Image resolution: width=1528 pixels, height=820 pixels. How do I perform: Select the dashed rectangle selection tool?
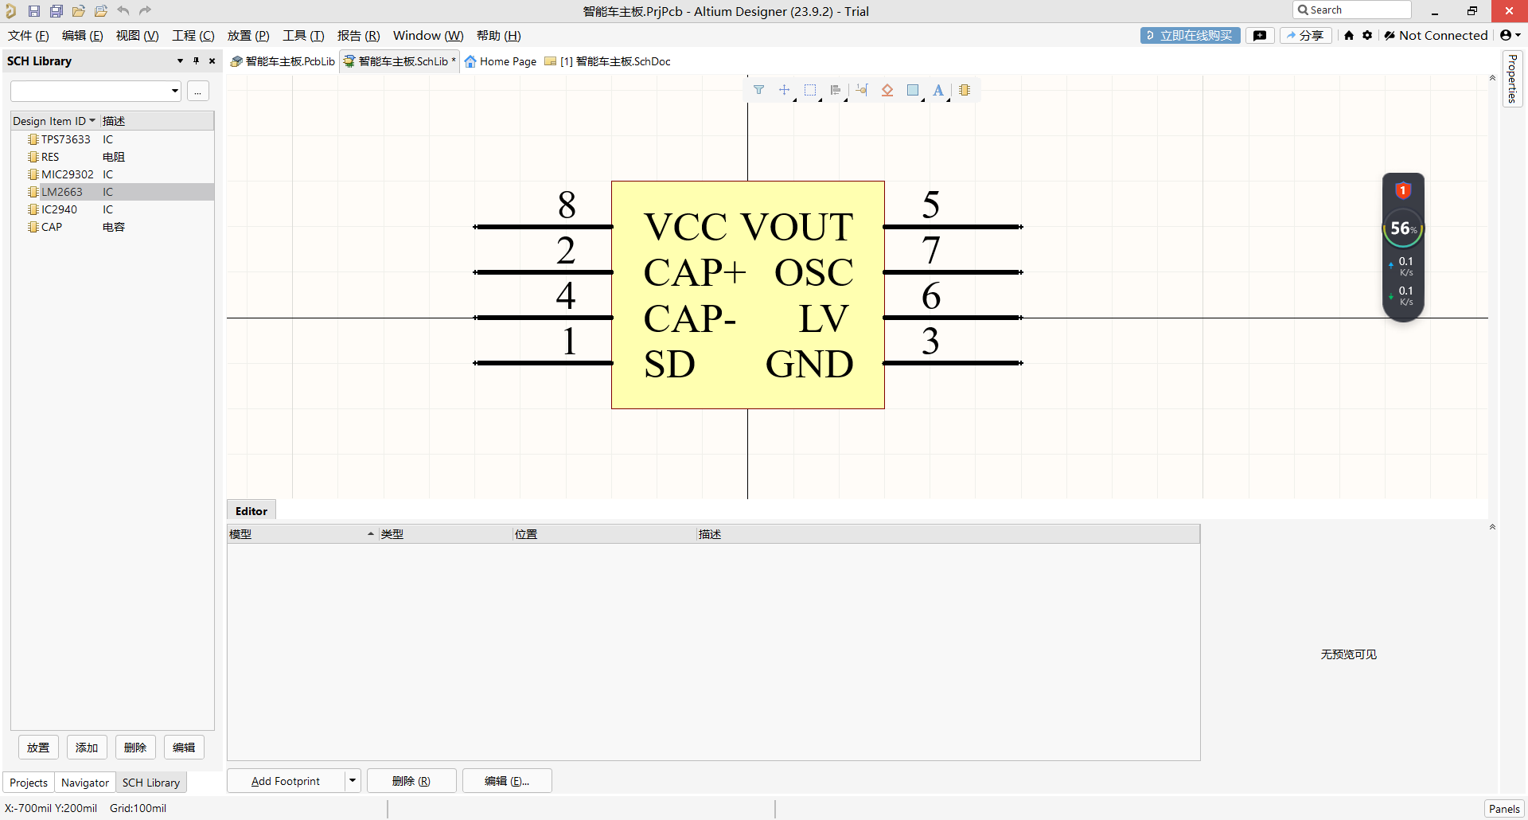click(810, 90)
